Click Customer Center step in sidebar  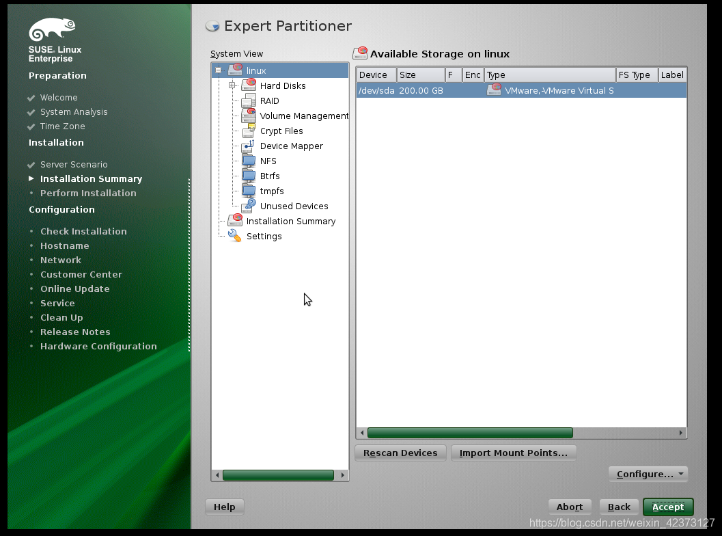coord(81,274)
